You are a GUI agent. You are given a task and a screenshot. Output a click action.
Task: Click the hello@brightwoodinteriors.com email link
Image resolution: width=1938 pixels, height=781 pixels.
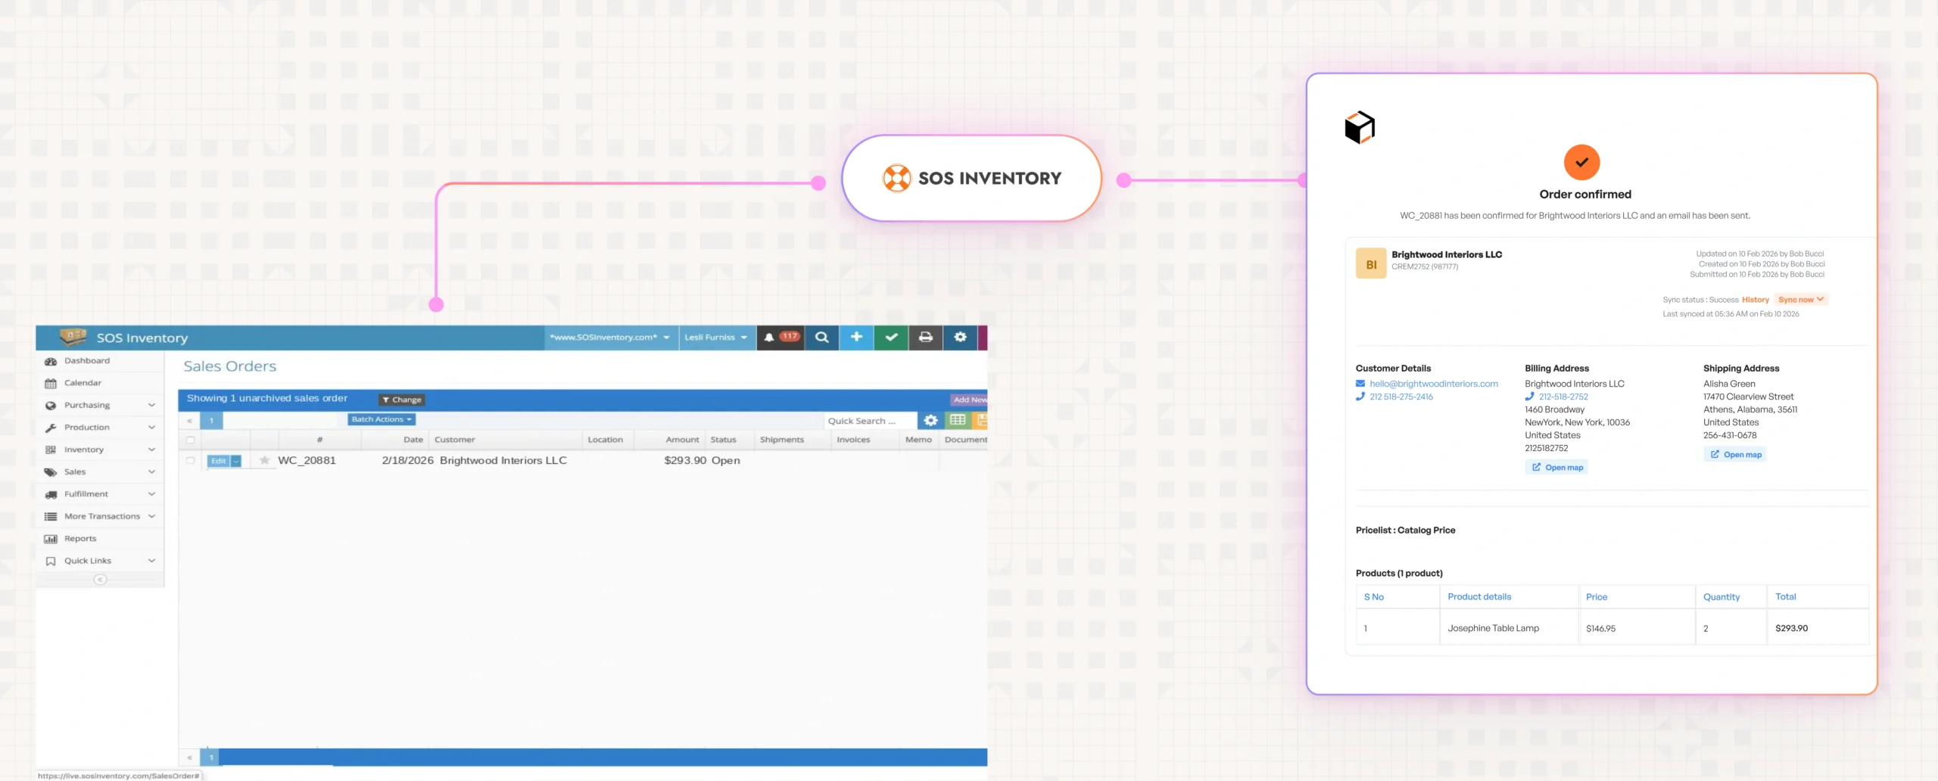point(1434,384)
